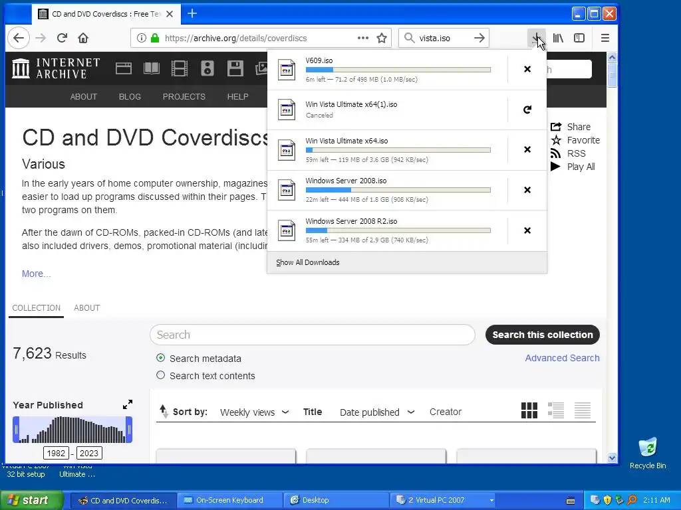Screen dimensions: 681x510
Task: Open the Windows start button
Action: 32,501
